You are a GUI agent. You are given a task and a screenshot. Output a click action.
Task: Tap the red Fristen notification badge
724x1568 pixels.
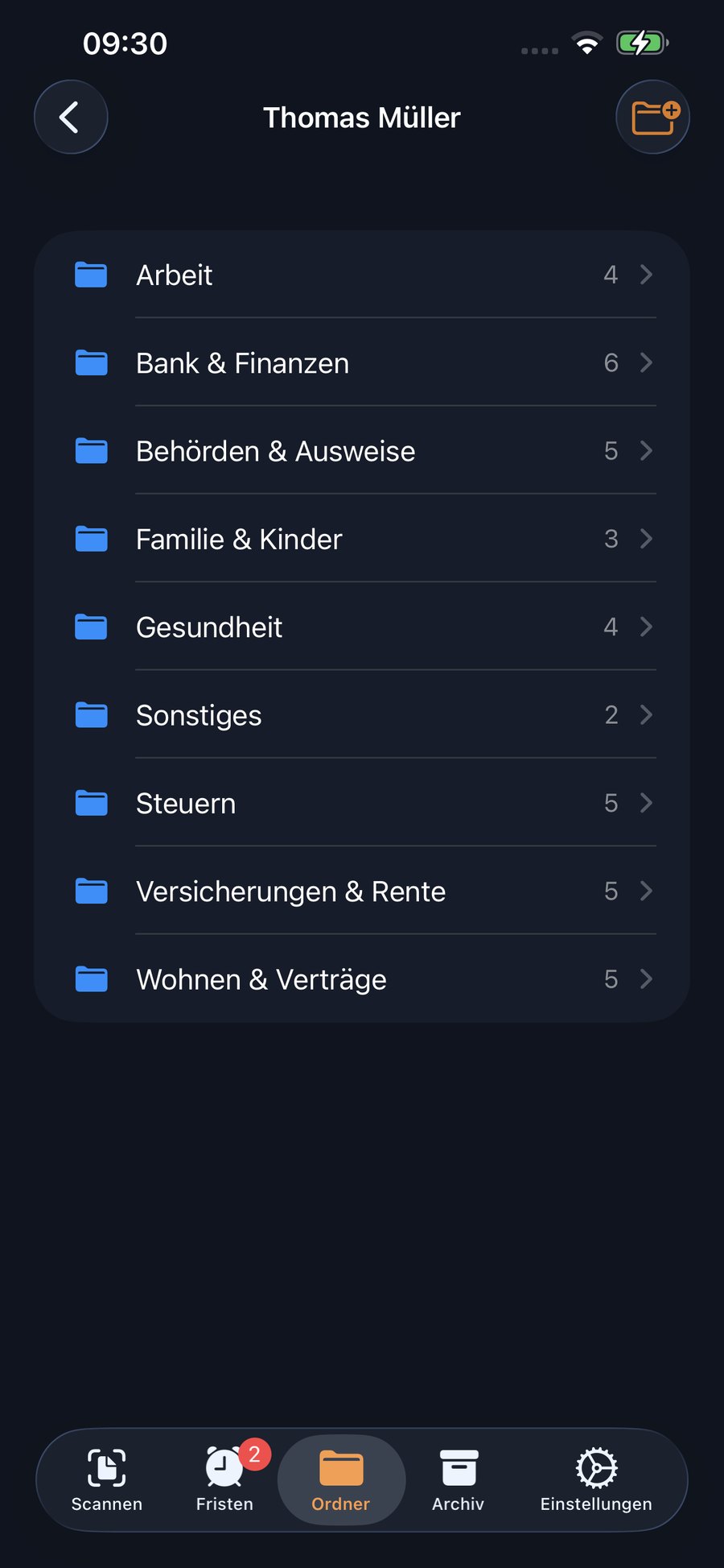click(254, 1454)
